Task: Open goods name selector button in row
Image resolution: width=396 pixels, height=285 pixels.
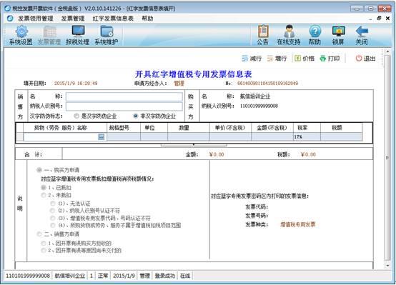Action: [x=101, y=137]
